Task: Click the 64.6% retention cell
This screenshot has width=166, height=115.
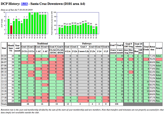Action: (152, 91)
